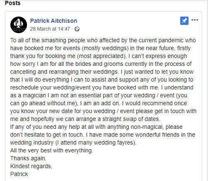Screen dimensions: 208x181
Task: Click the blue pinned post pin icon
Action: click(184, 21)
